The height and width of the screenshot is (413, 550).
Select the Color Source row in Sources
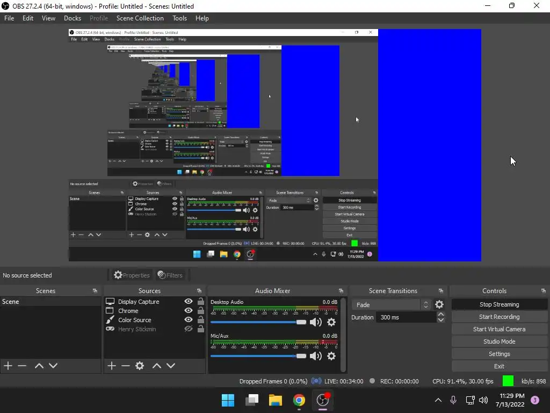(x=154, y=320)
